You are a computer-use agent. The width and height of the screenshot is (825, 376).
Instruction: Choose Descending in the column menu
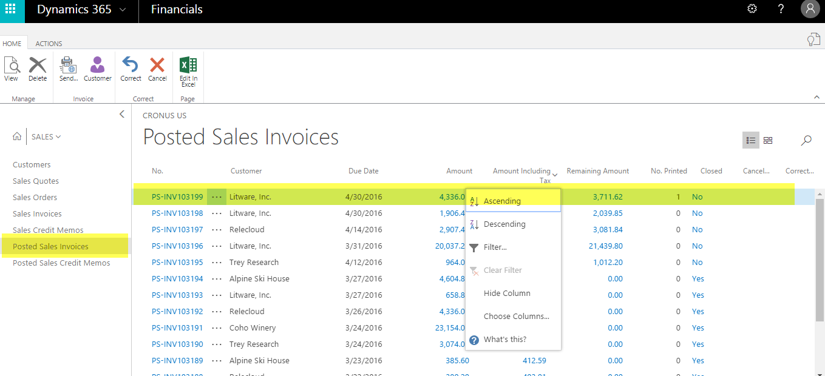coord(513,224)
